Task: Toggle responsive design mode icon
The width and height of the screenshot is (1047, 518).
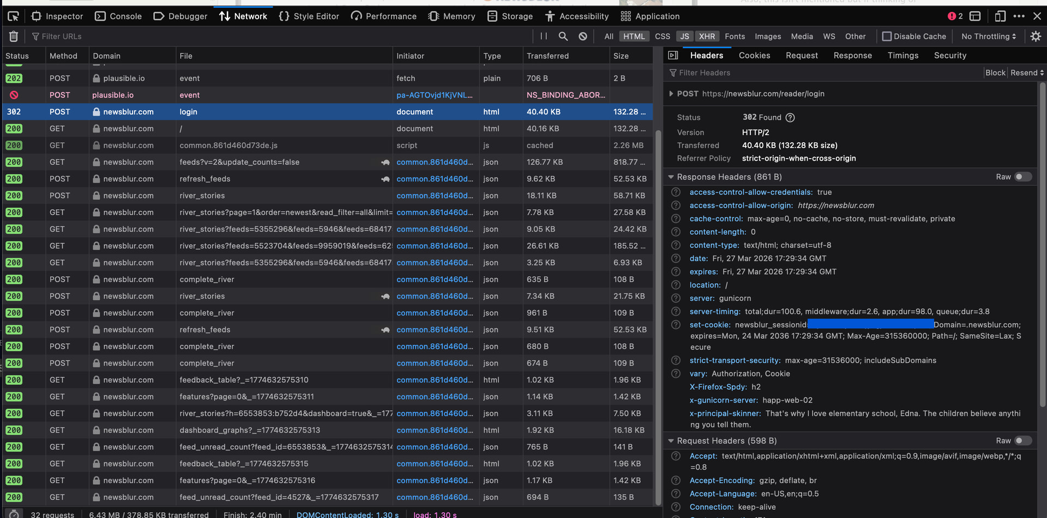Action: click(x=1000, y=16)
